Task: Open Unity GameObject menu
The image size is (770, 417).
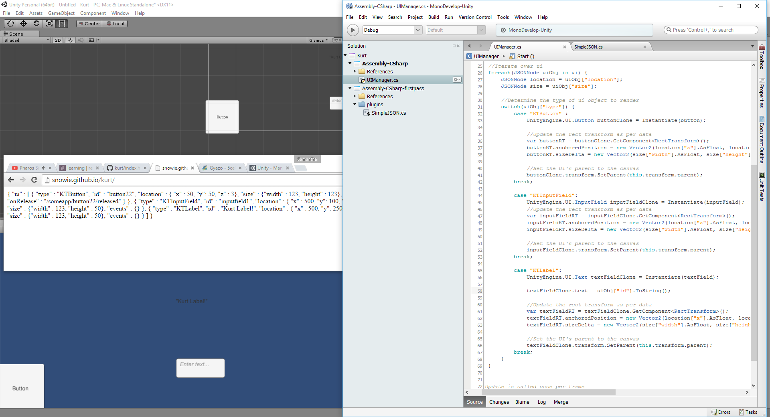Action: pos(61,13)
